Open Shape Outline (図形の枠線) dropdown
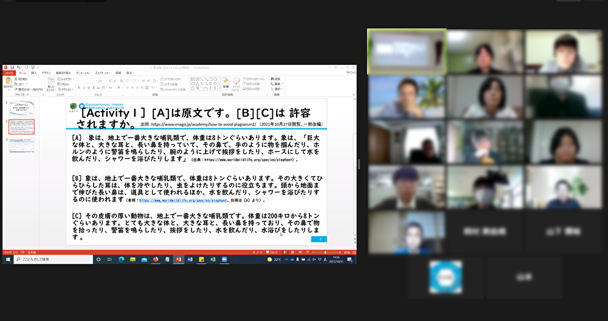The width and height of the screenshot is (608, 321). [x=252, y=84]
